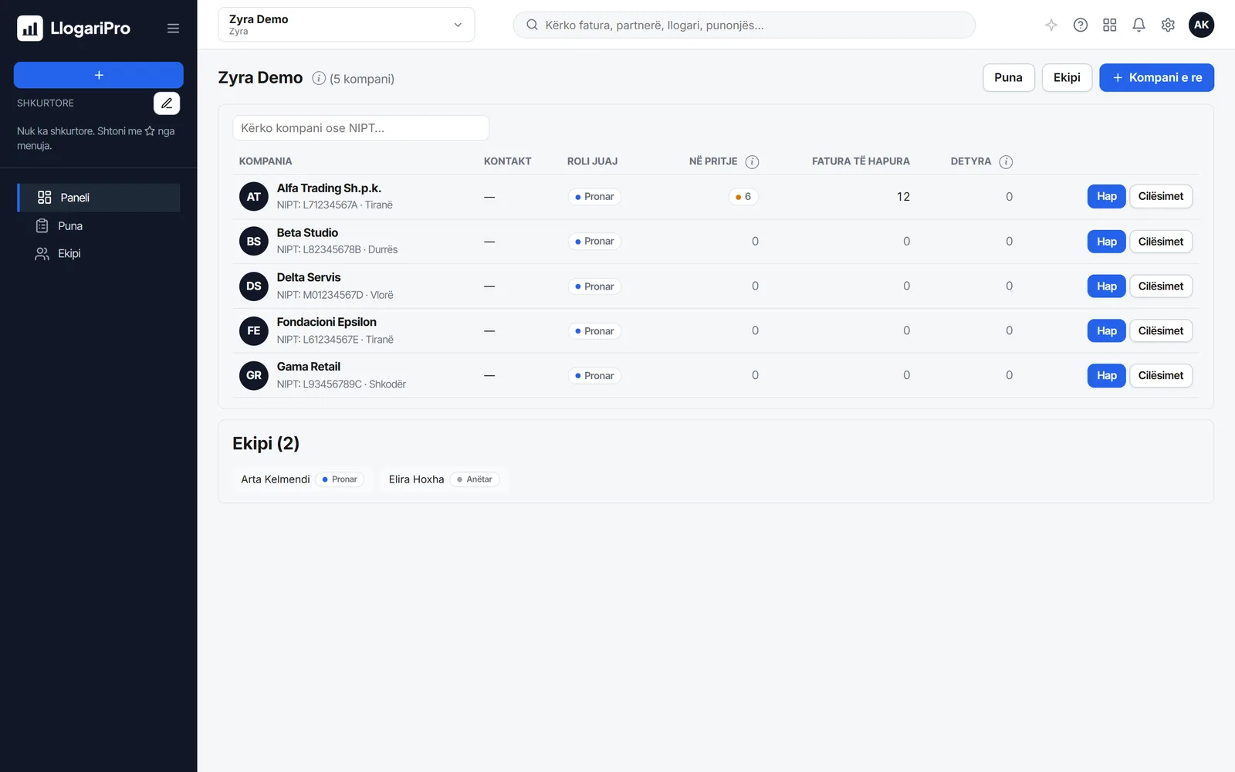This screenshot has height=772, width=1235.
Task: Click info icon beside DETYRA header
Action: (x=1006, y=161)
